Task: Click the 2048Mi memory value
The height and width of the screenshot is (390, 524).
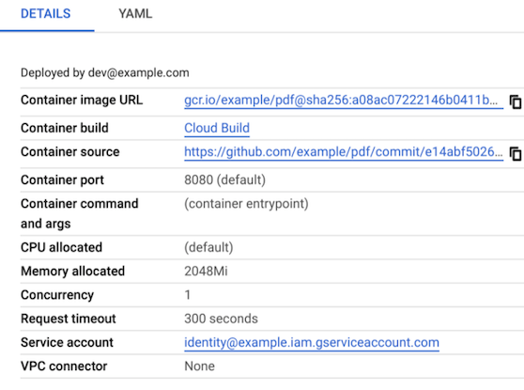Action: [206, 272]
